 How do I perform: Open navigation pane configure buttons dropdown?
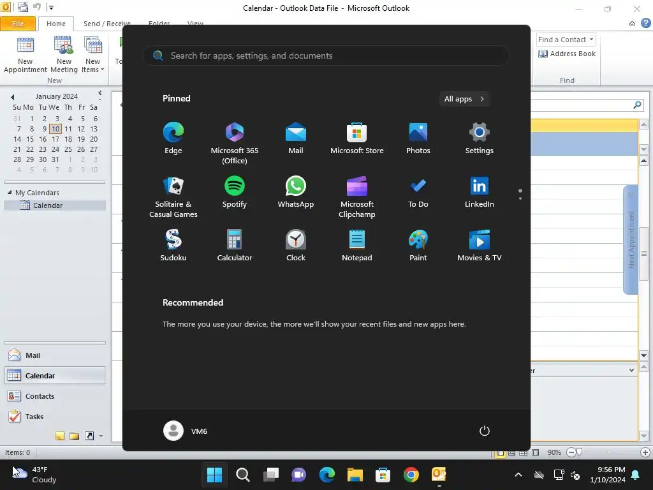point(101,436)
